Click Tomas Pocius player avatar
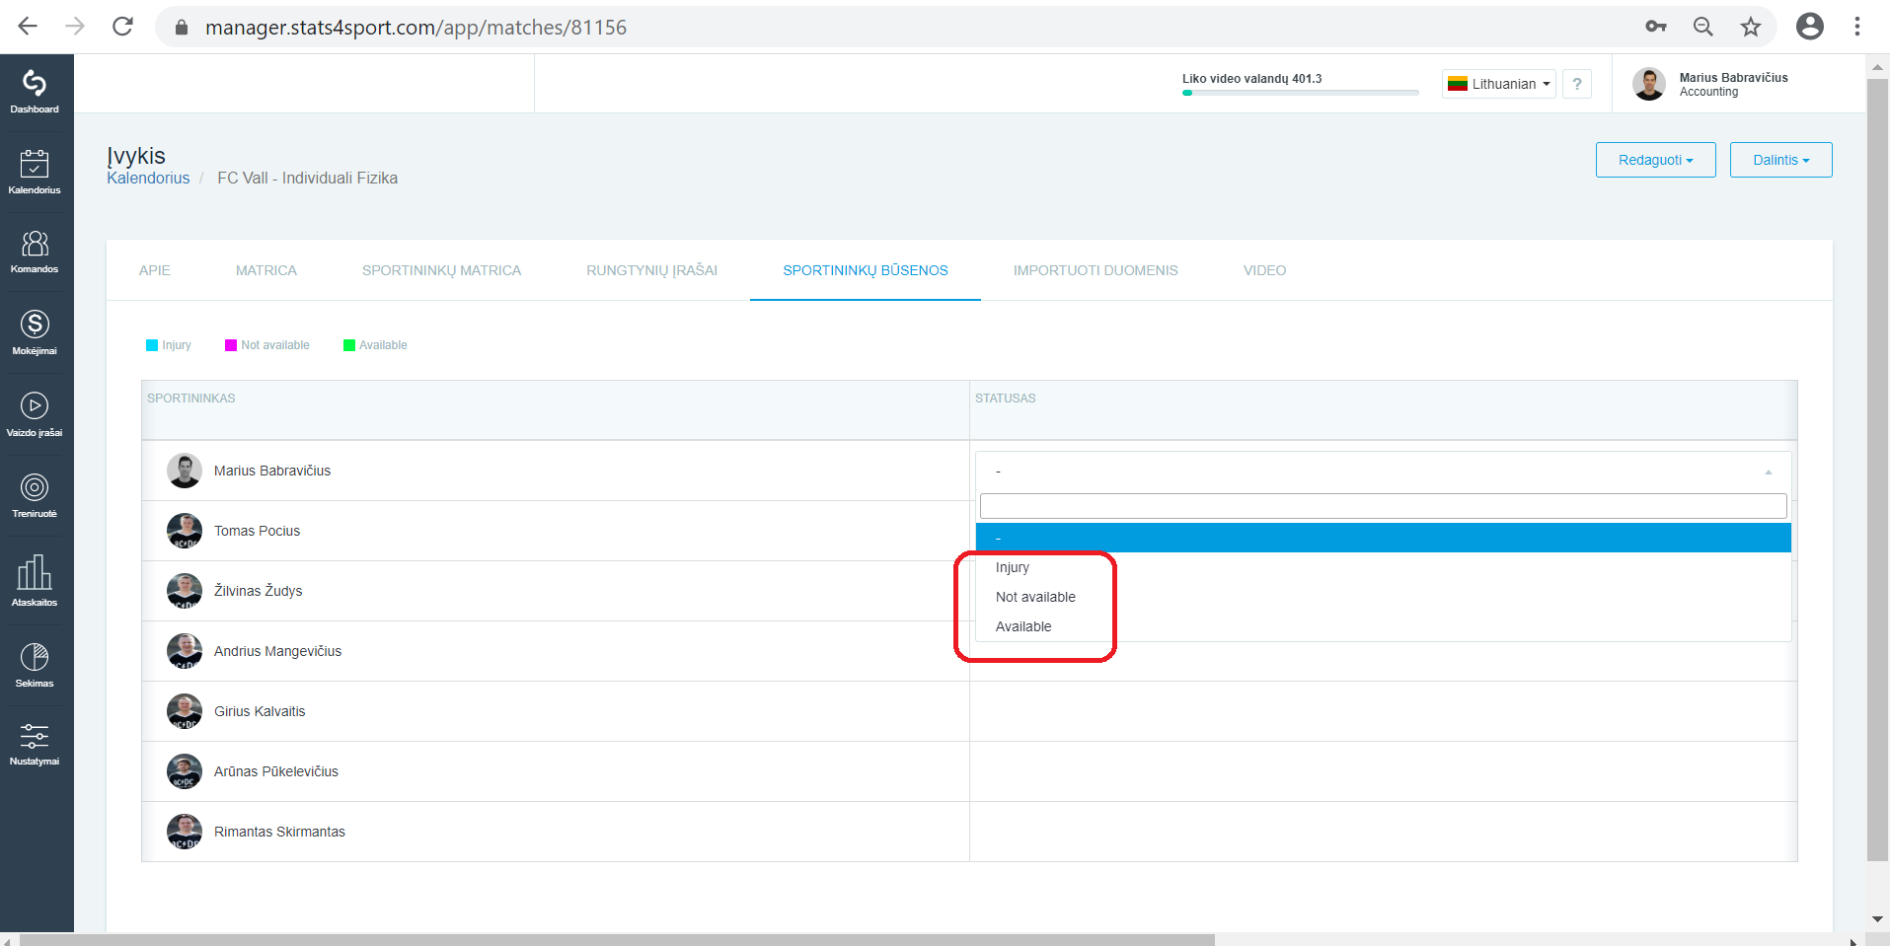Image resolution: width=1890 pixels, height=946 pixels. point(185,531)
